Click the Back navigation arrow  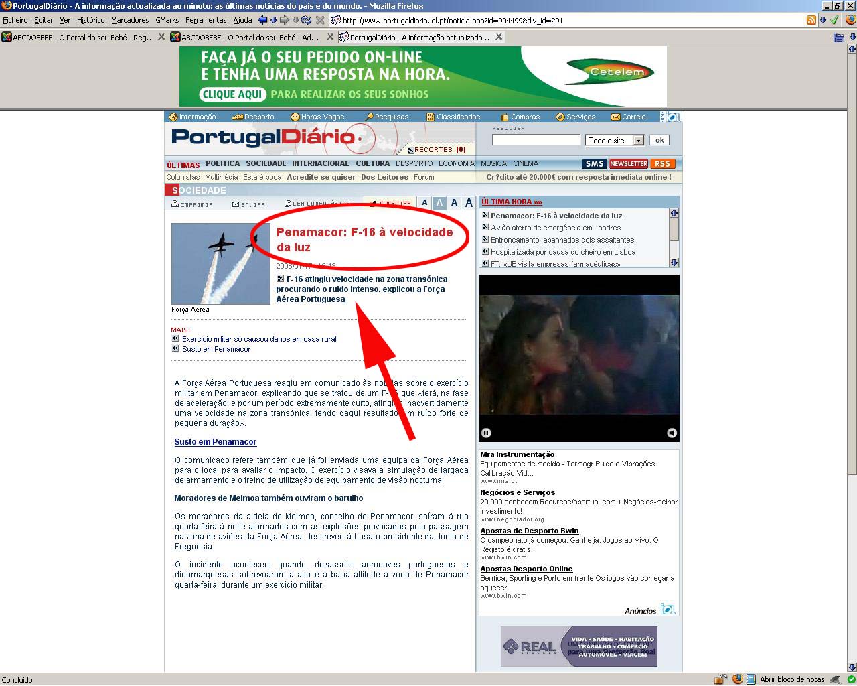(262, 20)
